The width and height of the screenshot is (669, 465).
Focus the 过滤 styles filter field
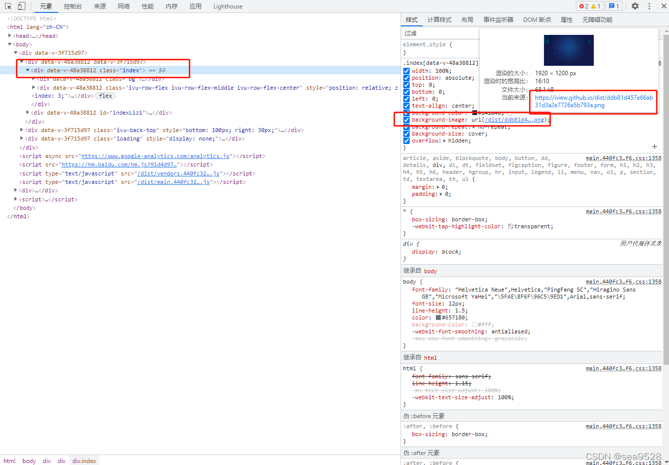[x=441, y=33]
